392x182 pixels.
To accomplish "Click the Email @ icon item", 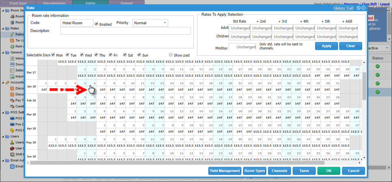I will [12, 166].
